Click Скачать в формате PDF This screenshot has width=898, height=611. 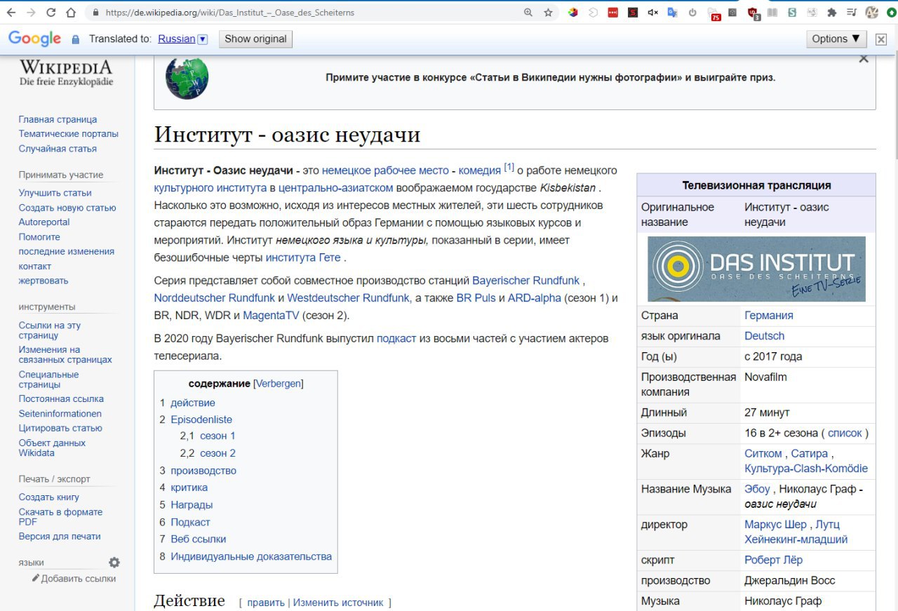60,517
